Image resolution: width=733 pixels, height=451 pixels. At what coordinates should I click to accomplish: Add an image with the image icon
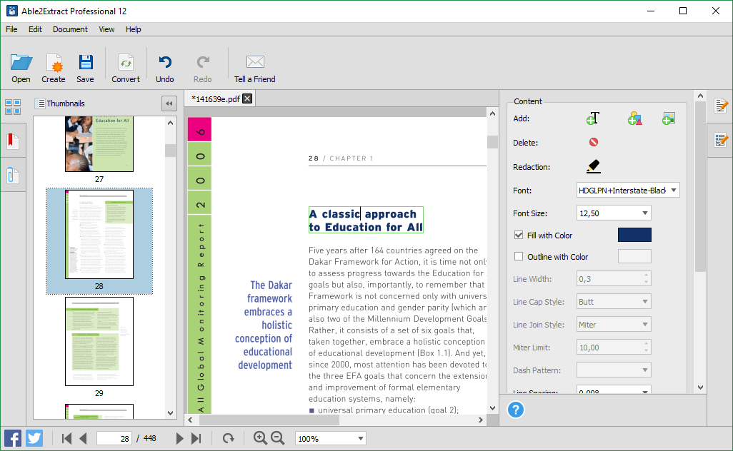coord(669,118)
